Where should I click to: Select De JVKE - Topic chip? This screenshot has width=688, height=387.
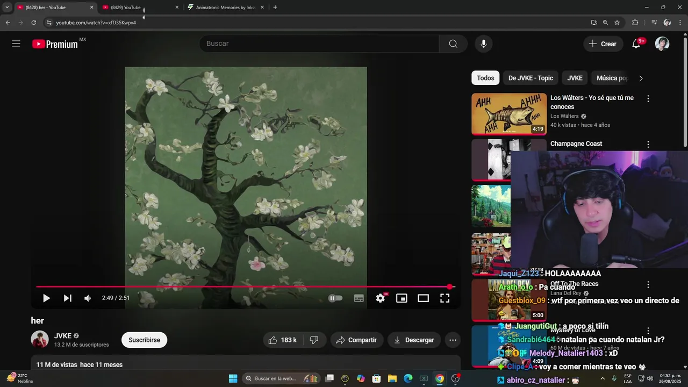531,78
